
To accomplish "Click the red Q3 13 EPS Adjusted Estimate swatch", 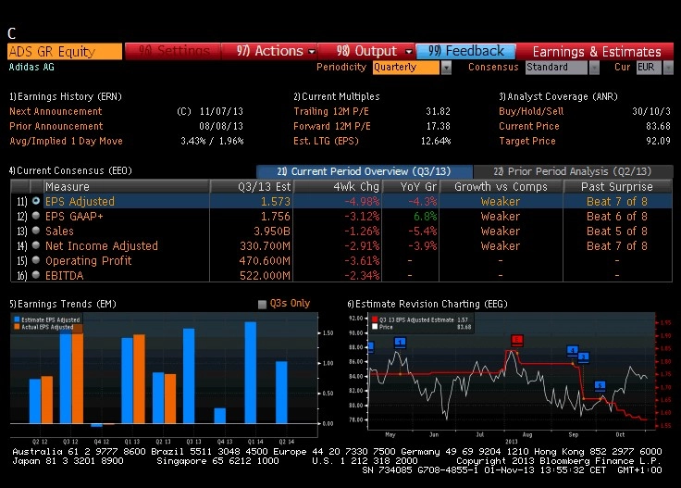I will click(x=375, y=319).
